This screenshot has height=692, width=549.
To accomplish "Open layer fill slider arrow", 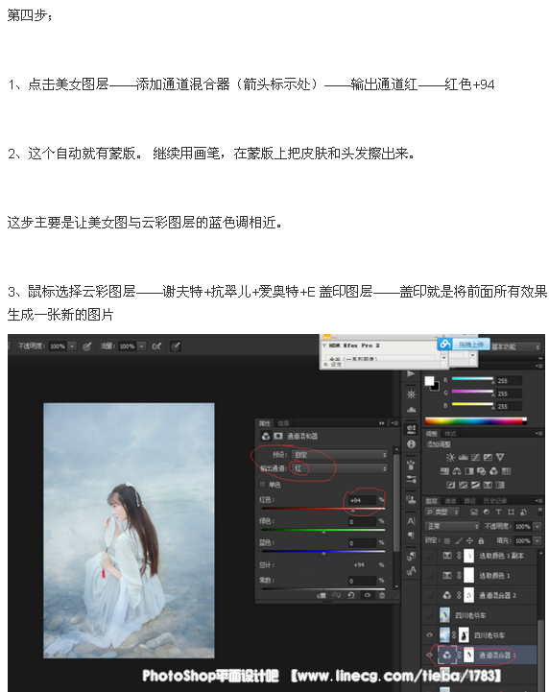I will tap(537, 540).
